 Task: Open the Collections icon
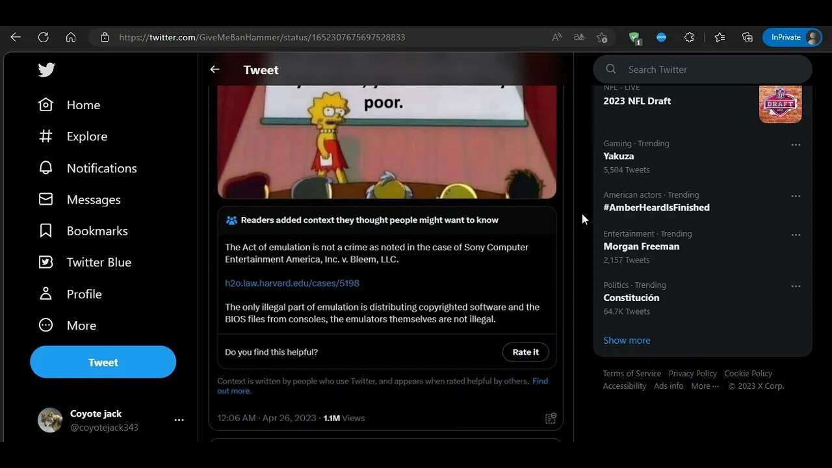[x=747, y=37]
